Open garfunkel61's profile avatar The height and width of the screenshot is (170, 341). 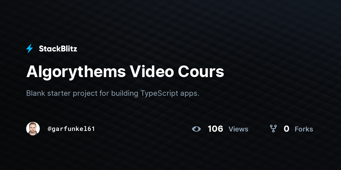click(33, 129)
